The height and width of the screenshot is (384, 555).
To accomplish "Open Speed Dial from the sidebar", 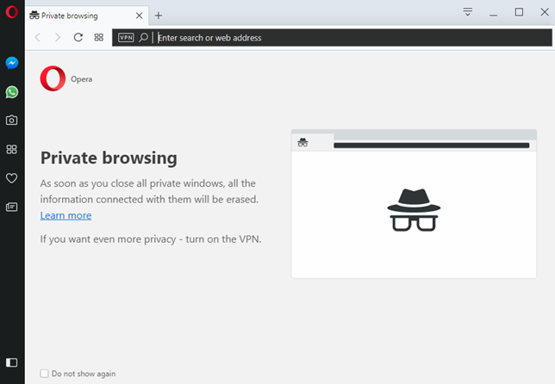I will click(12, 150).
